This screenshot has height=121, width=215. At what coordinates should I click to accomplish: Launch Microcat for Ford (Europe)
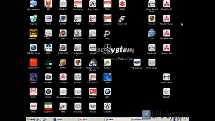[x=93, y=63]
